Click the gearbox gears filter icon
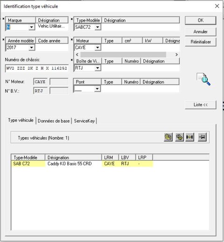The width and height of the screenshot is (224, 242). 179,137
